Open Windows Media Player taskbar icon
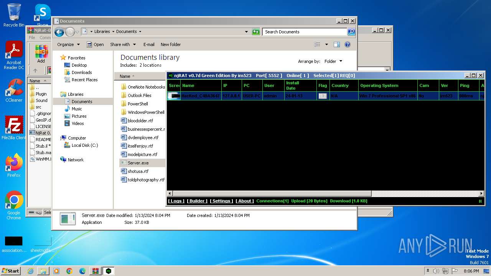 click(56, 271)
